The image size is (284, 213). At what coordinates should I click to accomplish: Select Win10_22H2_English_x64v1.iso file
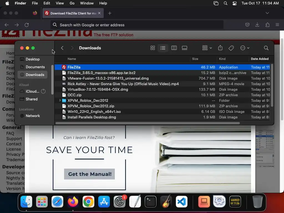click(162, 111)
